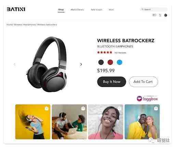Open the dark round profile icon
The image size is (175, 148).
[x=165, y=15]
